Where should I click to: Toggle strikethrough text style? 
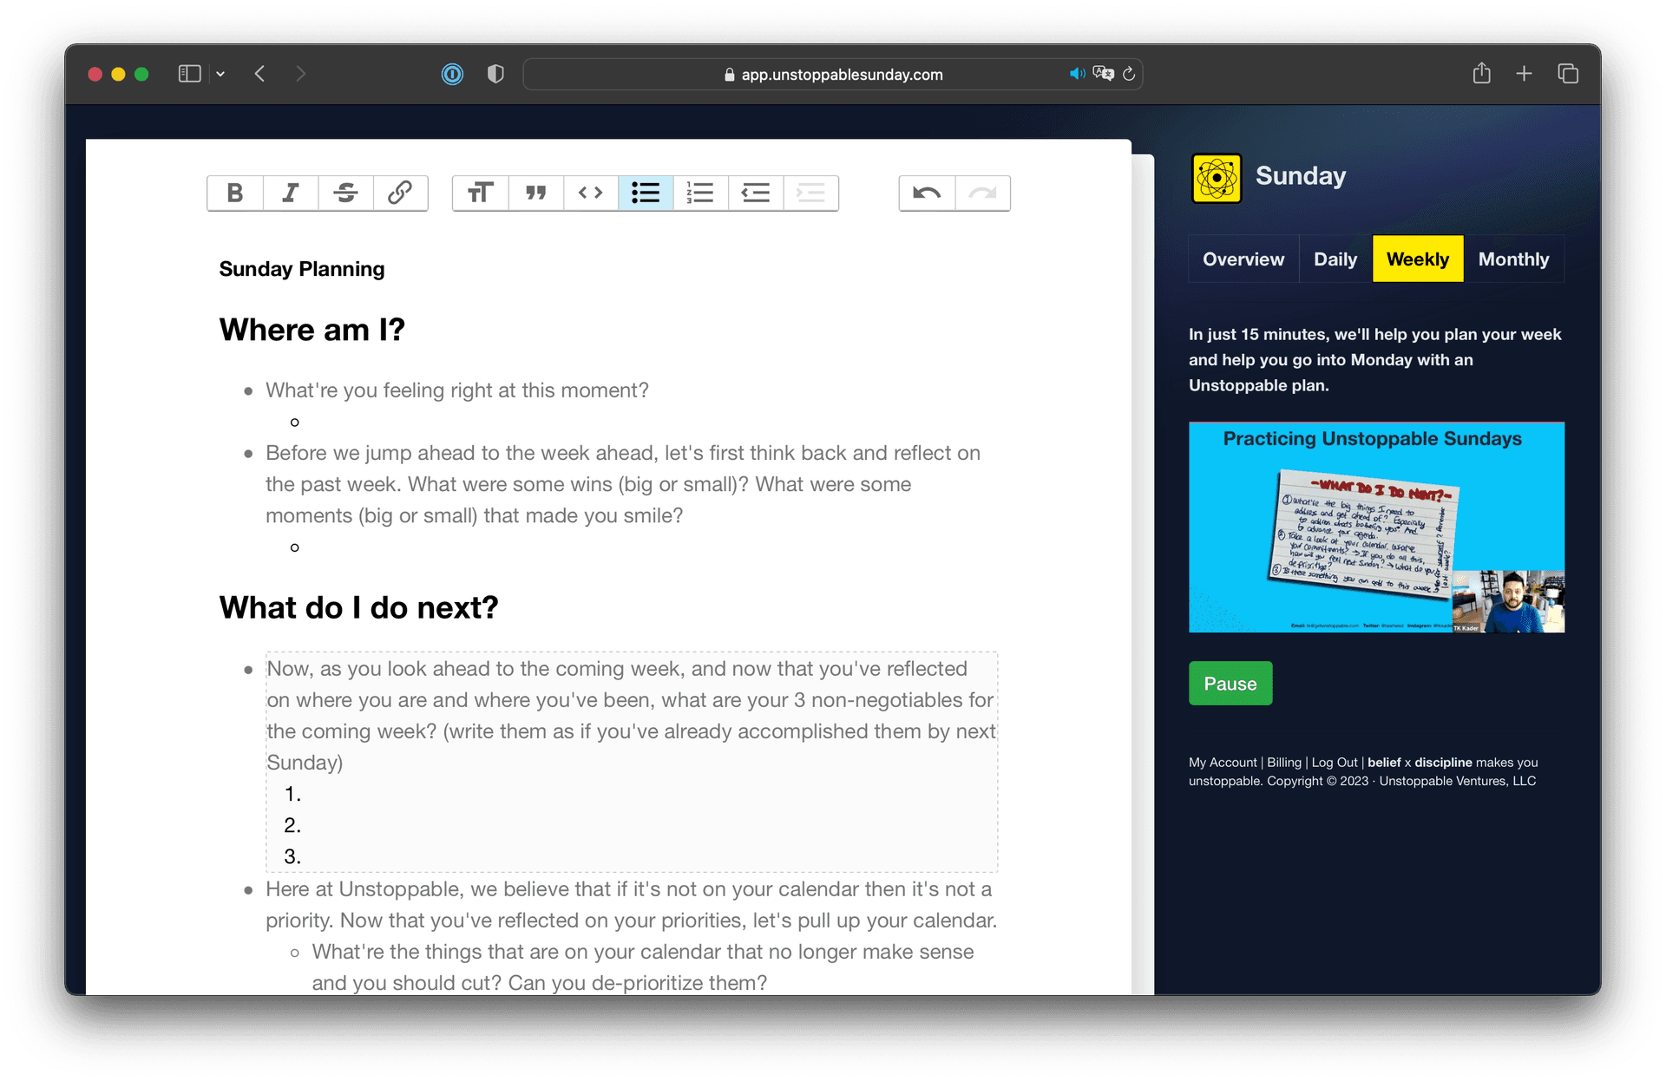pos(345,193)
